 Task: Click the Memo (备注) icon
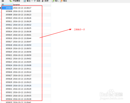coord(25,1)
